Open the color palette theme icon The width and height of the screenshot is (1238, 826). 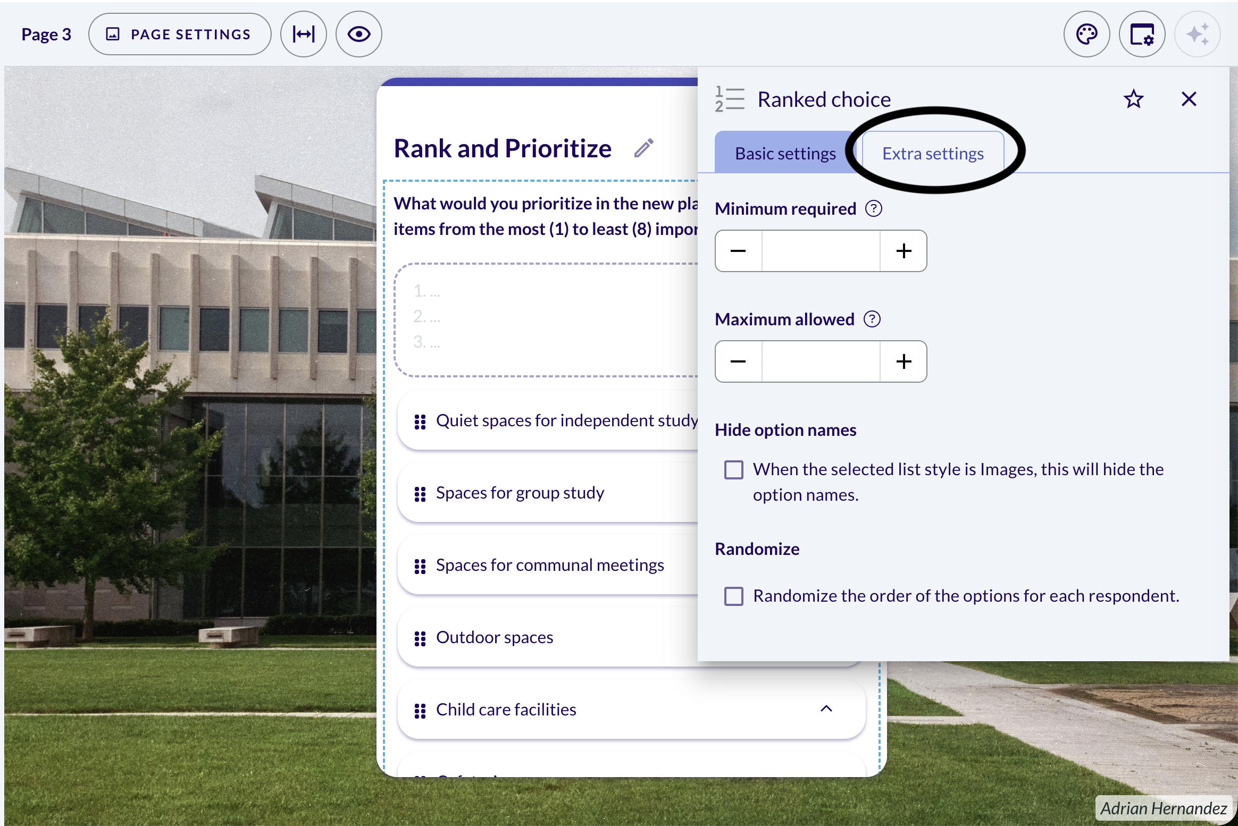1086,34
